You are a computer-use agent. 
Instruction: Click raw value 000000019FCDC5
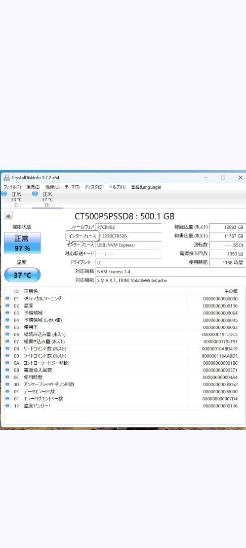220,334
